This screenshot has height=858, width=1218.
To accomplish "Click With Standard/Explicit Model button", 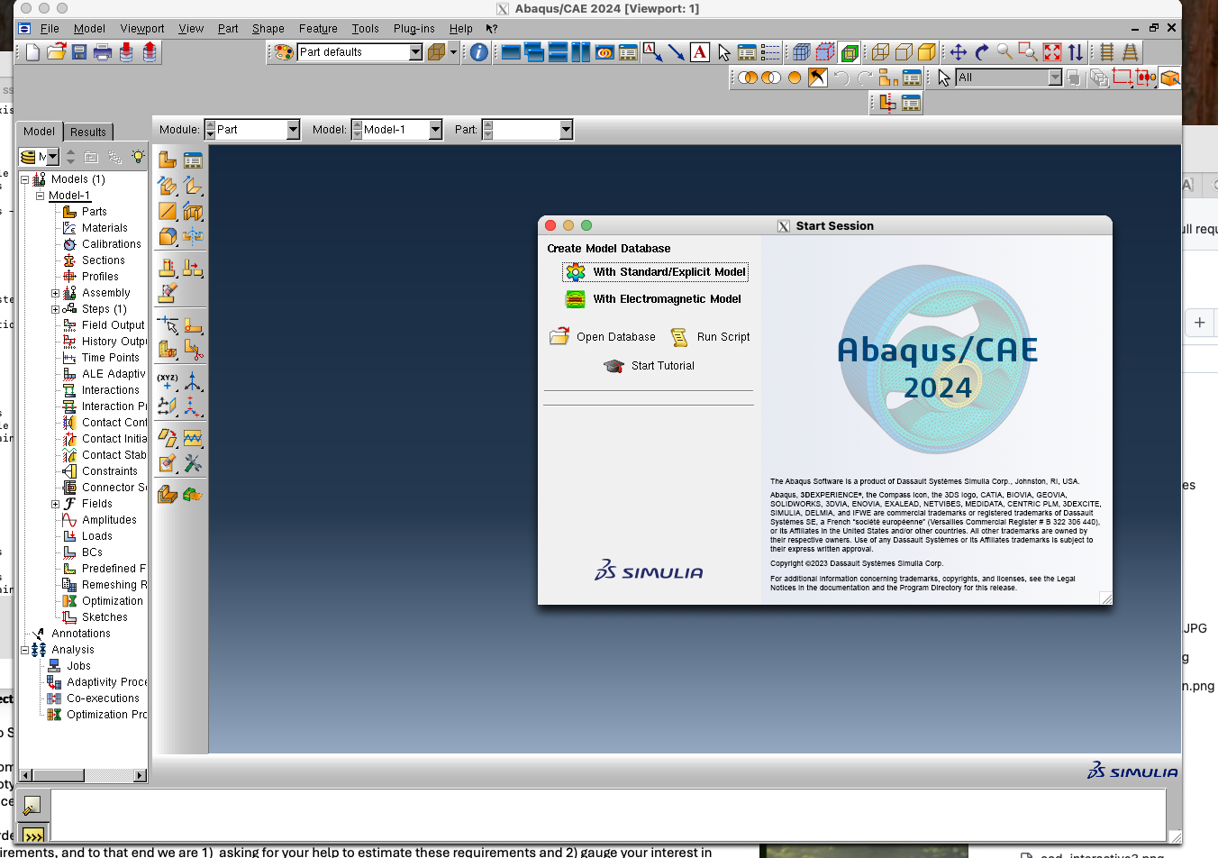I will coord(656,271).
